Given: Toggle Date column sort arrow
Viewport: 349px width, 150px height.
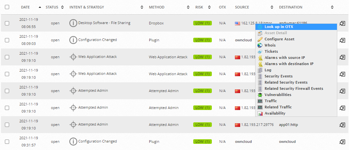Looking at the screenshot, I should click(40, 7).
